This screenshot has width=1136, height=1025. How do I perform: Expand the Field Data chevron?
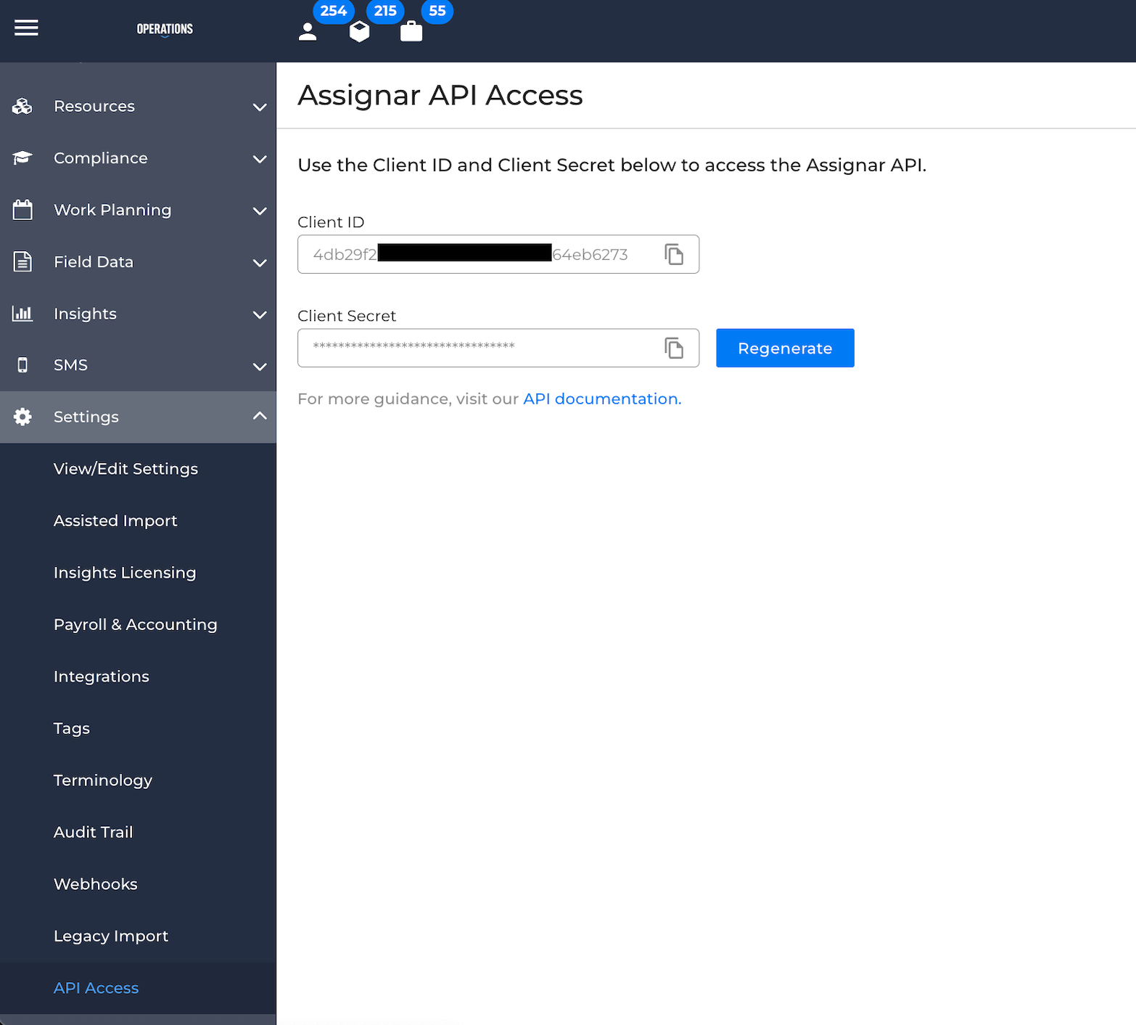point(260,263)
